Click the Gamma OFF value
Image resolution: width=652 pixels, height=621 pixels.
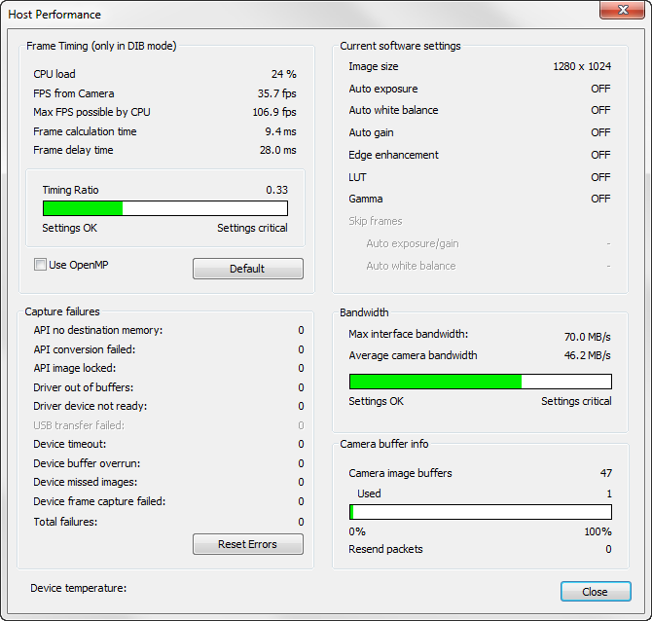600,199
